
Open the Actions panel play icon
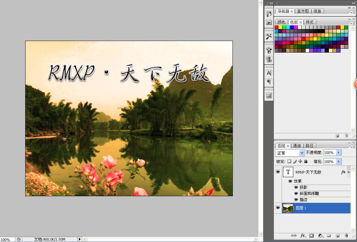[x=269, y=23]
